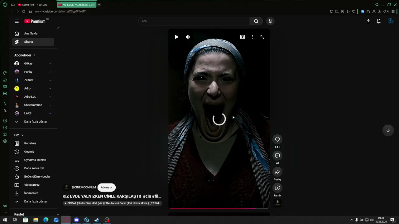The height and width of the screenshot is (224, 399).
Task: Expand Siz section with Daha fazla göster
Action: pyautogui.click(x=33, y=202)
